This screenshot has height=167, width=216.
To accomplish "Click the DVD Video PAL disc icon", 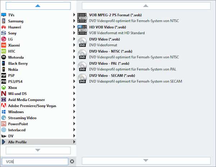I will click(82, 66).
